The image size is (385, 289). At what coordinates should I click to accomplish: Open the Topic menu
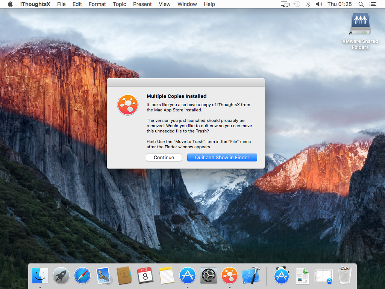(x=120, y=4)
